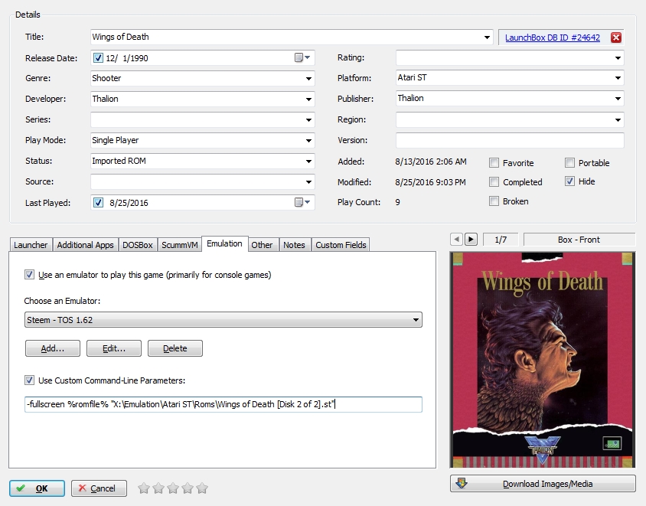646x506 pixels.
Task: Open the Last Played calendar picker icon
Action: (x=302, y=202)
